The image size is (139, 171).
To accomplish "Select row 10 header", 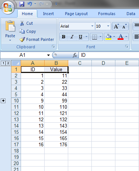I will [16, 101].
